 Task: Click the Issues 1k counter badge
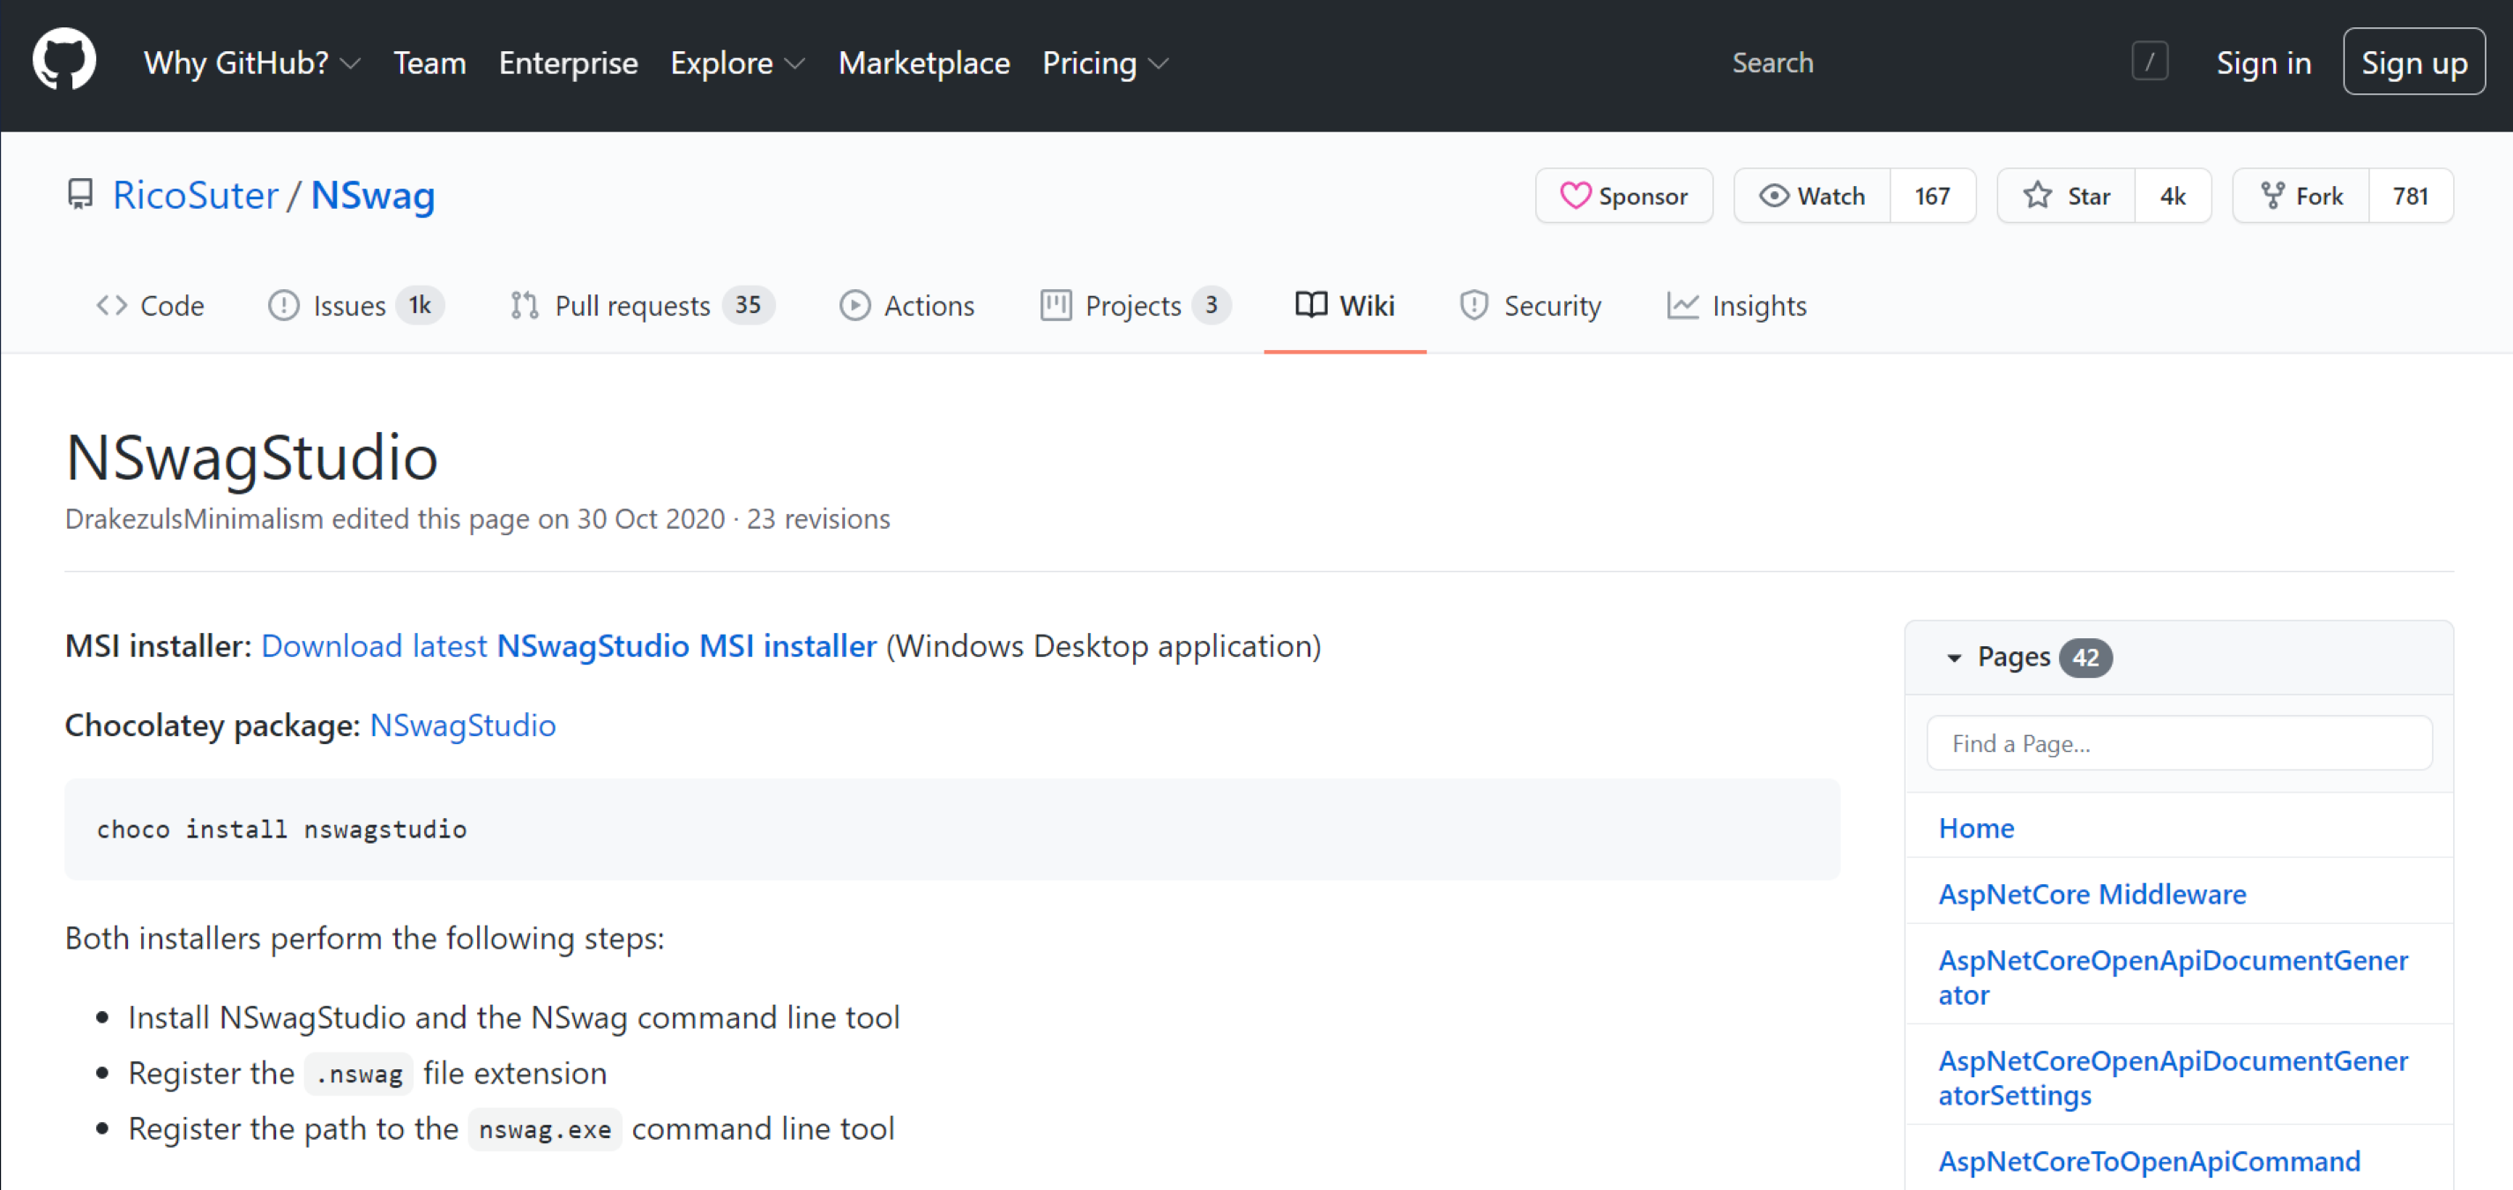(420, 305)
